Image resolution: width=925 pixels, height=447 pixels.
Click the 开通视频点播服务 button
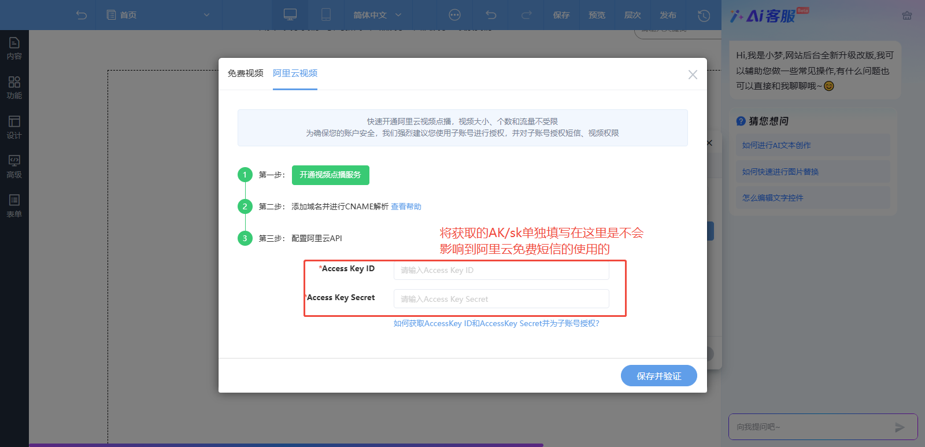(x=331, y=175)
